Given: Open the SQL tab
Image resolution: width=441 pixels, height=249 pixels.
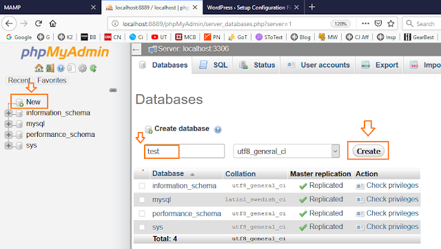Looking at the screenshot, I should pyautogui.click(x=213, y=65).
